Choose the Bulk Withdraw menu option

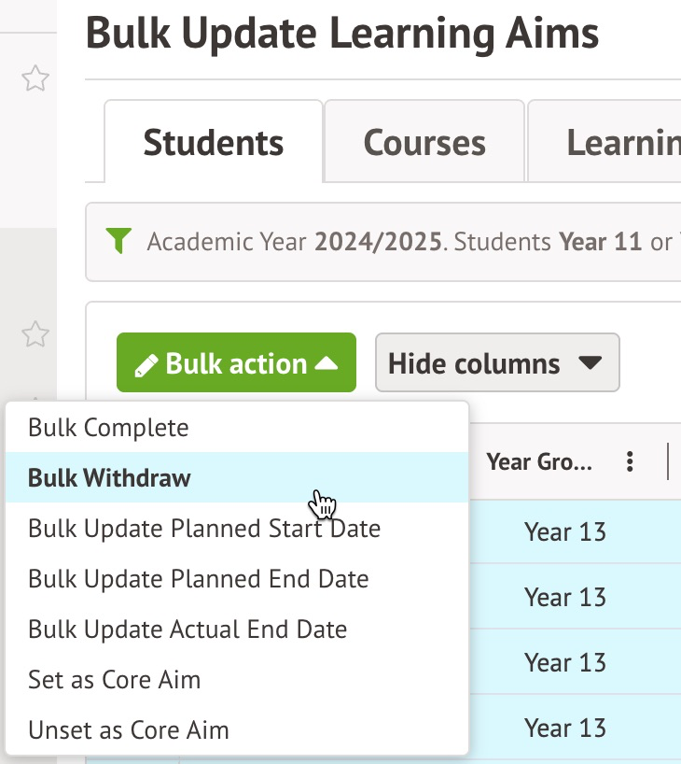tap(109, 478)
